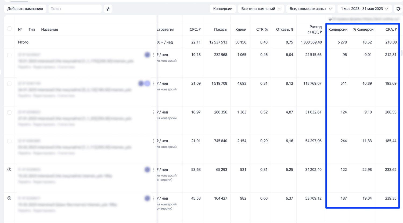Open the "Все, кроме архивных" status filter
The height and width of the screenshot is (223, 403).
point(310,9)
